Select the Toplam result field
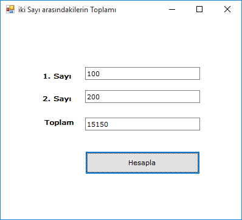The width and height of the screenshot is (242, 220). [142, 124]
